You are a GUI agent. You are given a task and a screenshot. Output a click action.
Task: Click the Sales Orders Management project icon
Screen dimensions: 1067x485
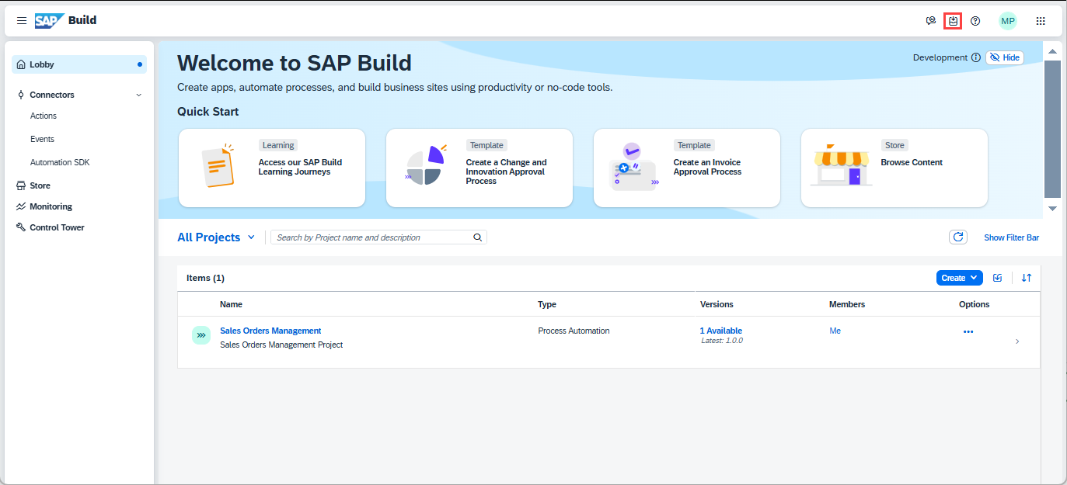click(x=201, y=335)
